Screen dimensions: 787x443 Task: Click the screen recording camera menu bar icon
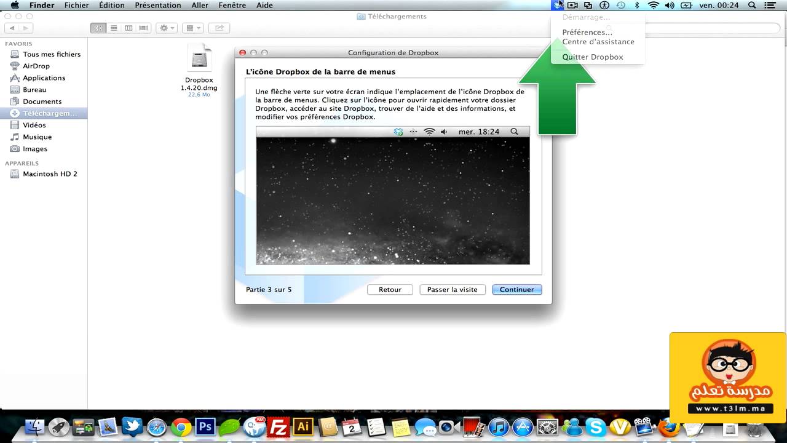572,5
